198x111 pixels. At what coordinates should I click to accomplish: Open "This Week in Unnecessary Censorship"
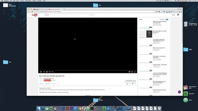pyautogui.click(x=159, y=57)
